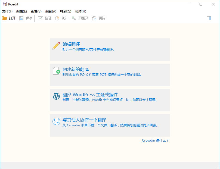The image size is (220, 169).
Task: Click the window resize grip in status bar
Action: coord(218,167)
